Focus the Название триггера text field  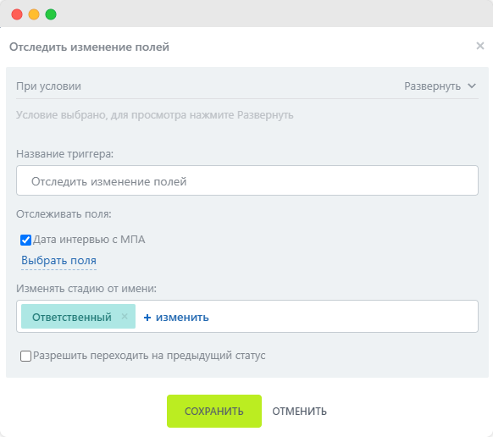[247, 180]
